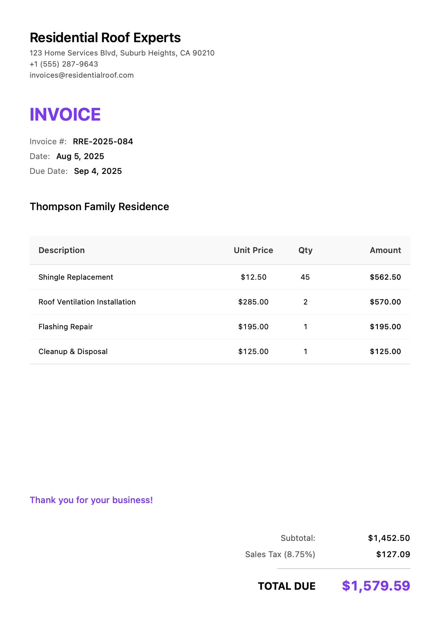440x623 pixels.
Task: Select the Flashing Repair description
Action: pyautogui.click(x=65, y=327)
